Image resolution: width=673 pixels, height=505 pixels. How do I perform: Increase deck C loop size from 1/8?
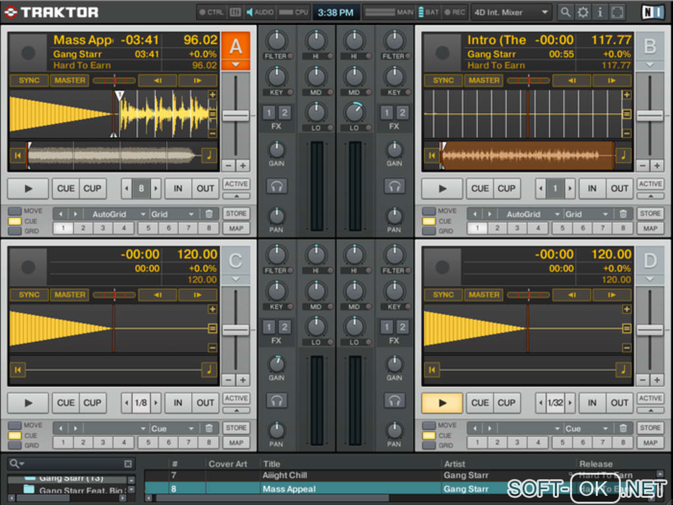pyautogui.click(x=156, y=403)
